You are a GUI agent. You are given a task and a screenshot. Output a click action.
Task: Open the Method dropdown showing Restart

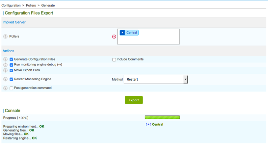156,79
